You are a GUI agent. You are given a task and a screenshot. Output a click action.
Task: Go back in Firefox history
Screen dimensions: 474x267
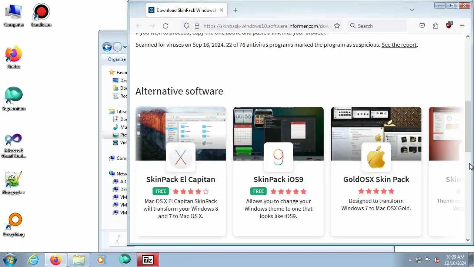tap(139, 26)
